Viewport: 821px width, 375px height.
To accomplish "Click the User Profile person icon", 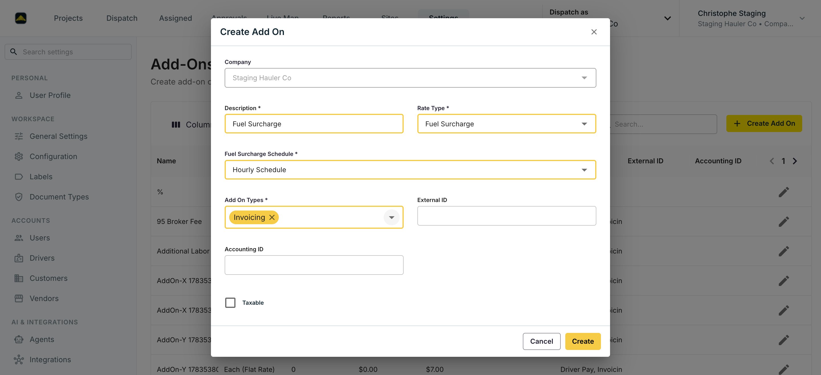I will click(19, 95).
